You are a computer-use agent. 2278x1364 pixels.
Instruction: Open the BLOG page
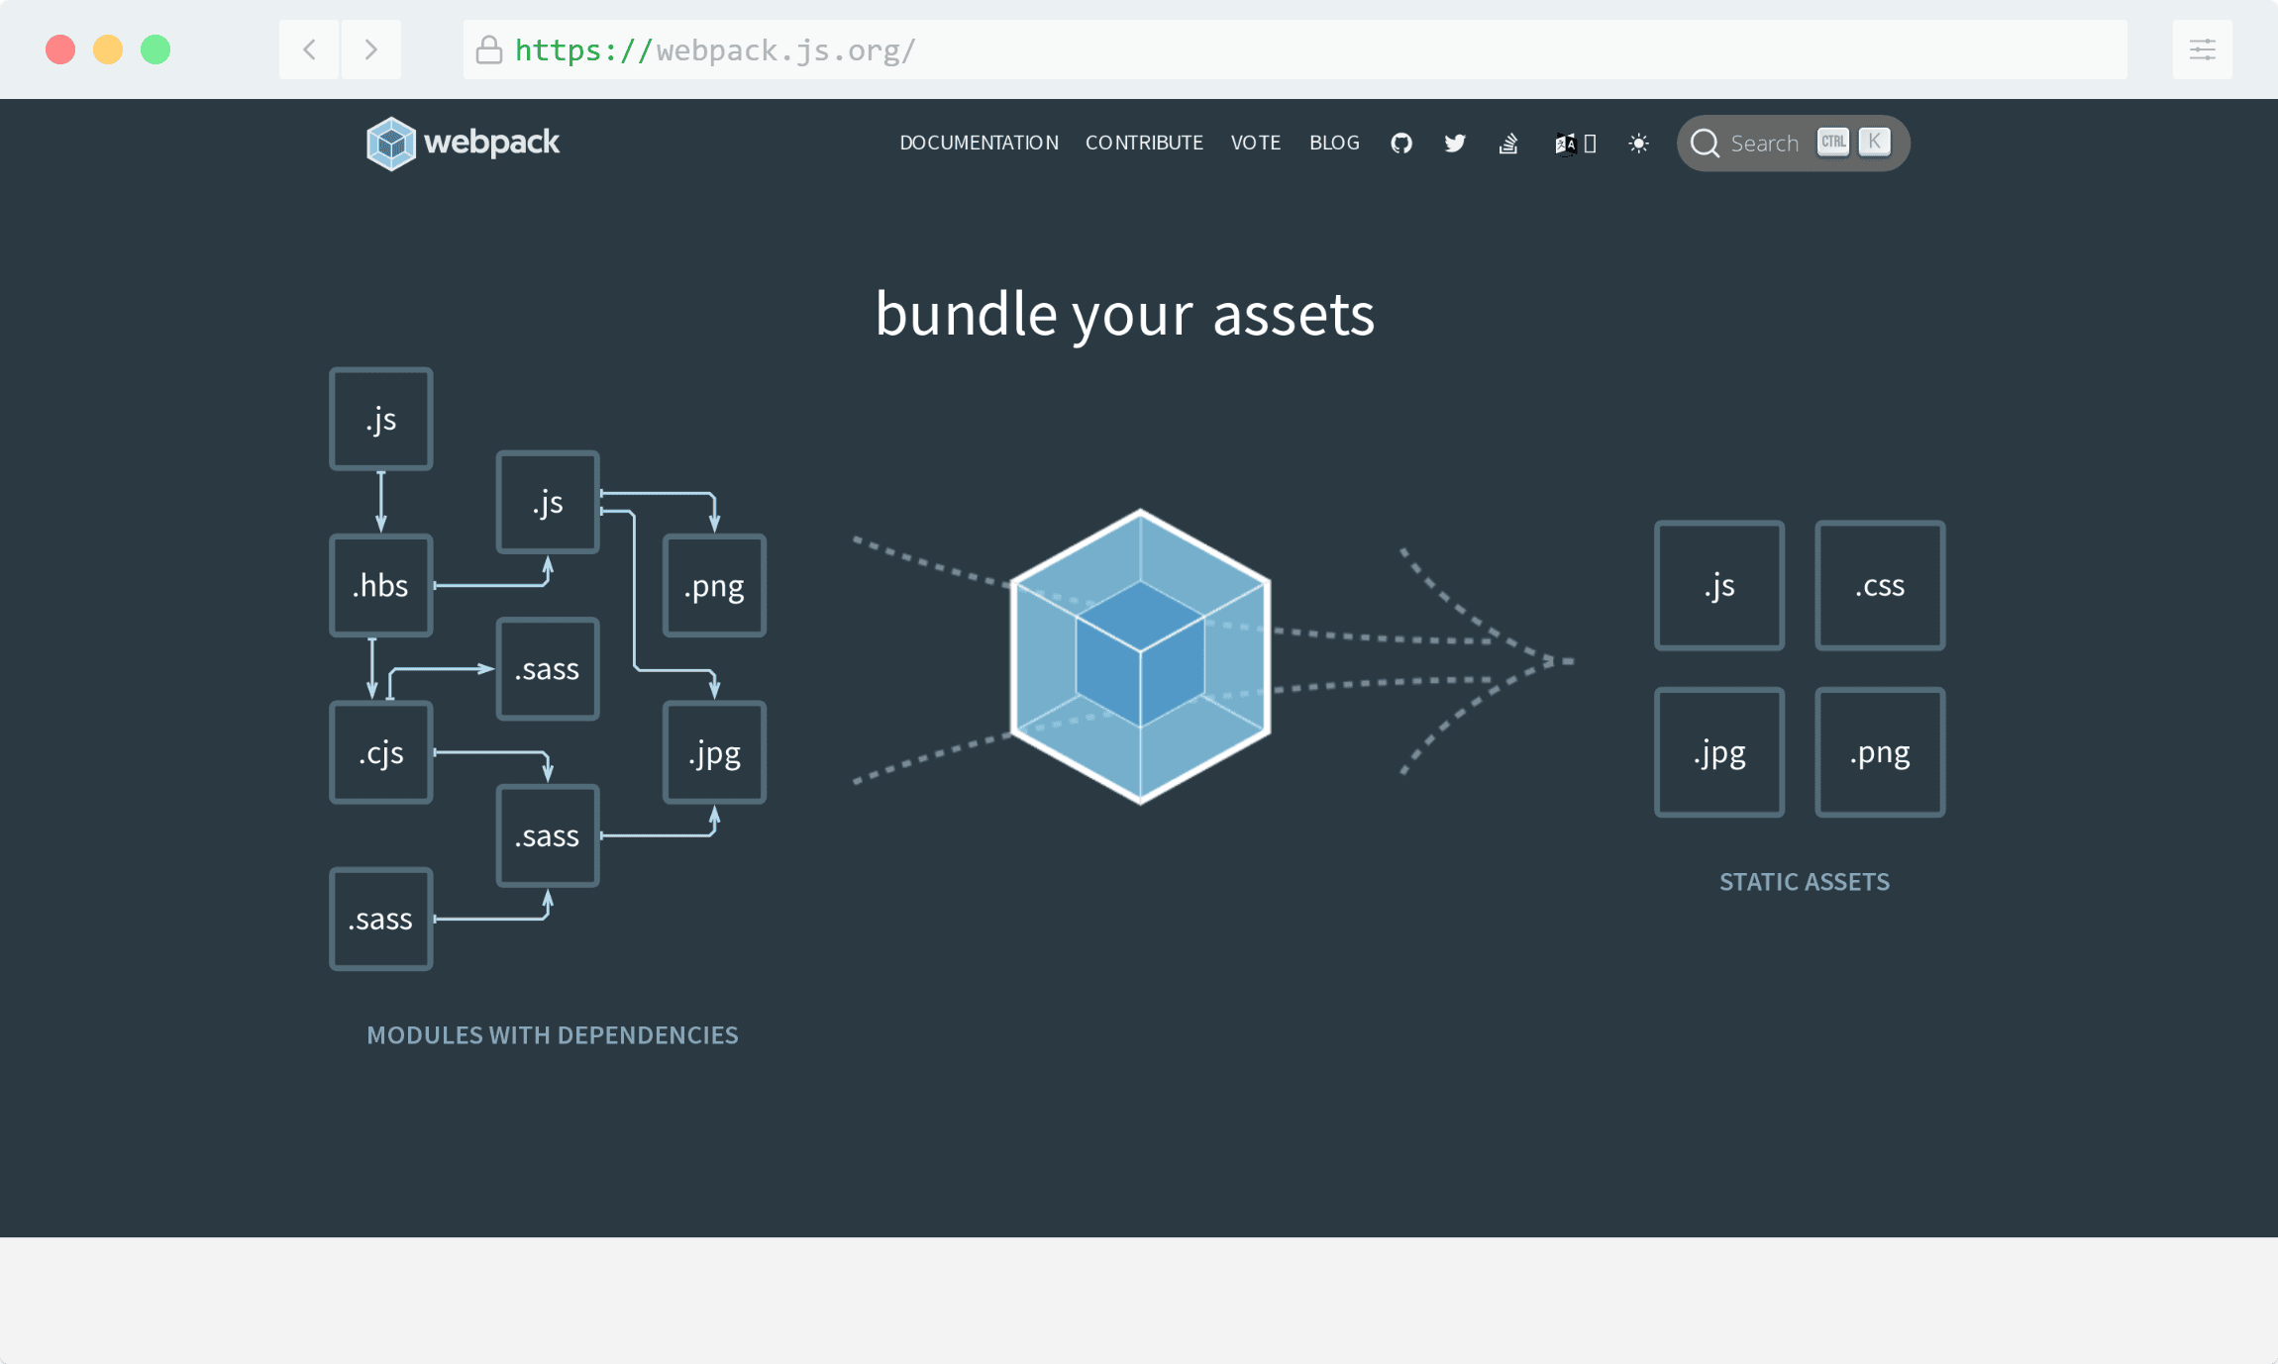pos(1333,143)
